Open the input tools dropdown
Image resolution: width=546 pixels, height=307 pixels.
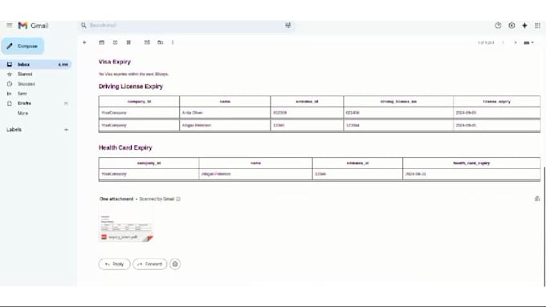528,42
